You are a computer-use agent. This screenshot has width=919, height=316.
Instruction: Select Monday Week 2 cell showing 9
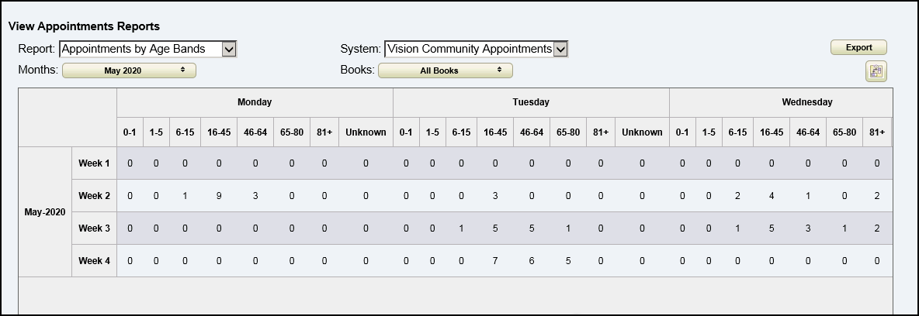[x=218, y=196]
